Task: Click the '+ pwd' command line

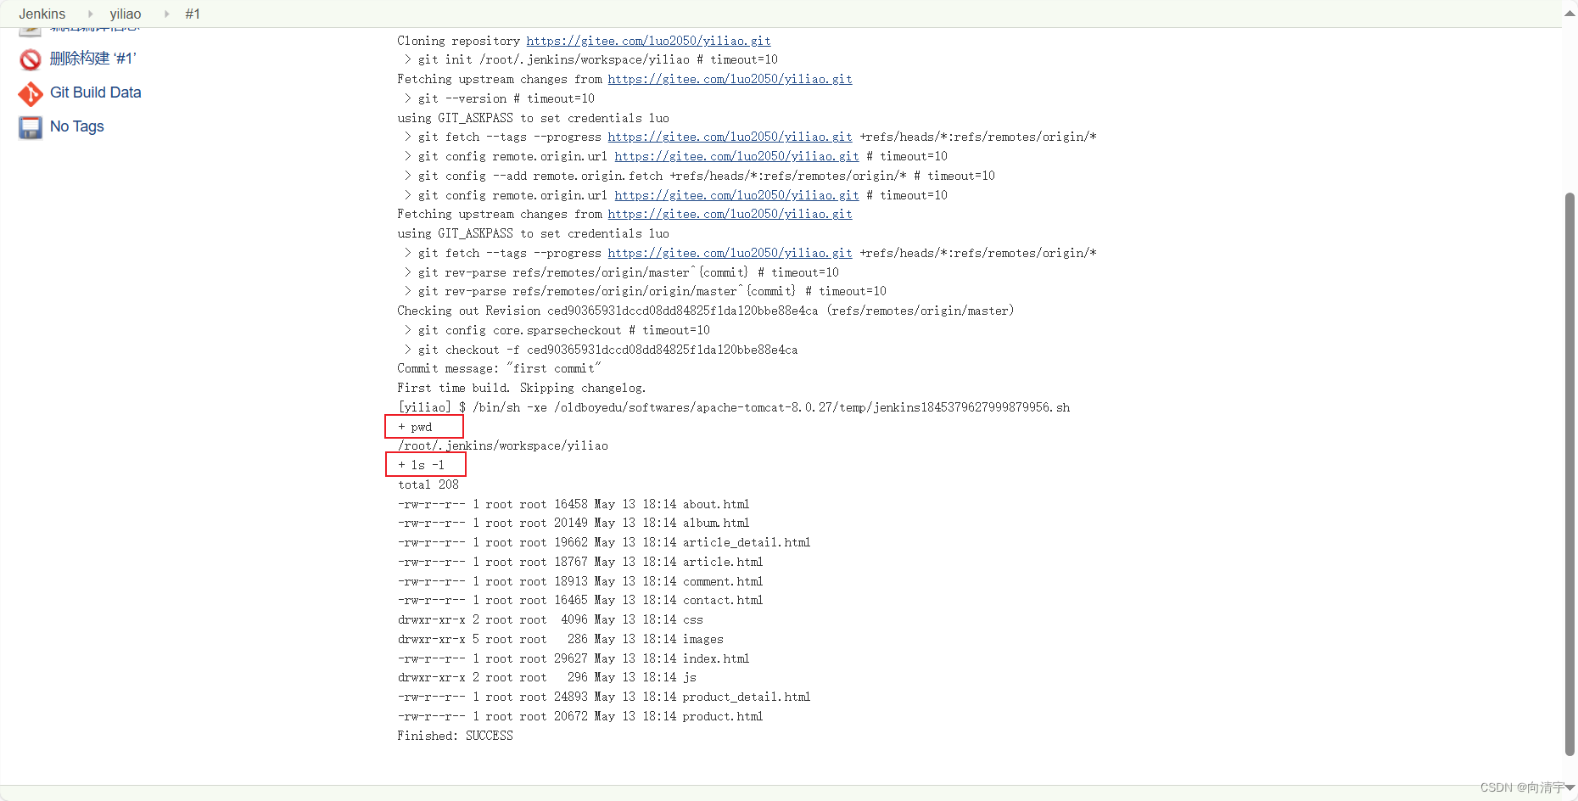Action: 415,427
